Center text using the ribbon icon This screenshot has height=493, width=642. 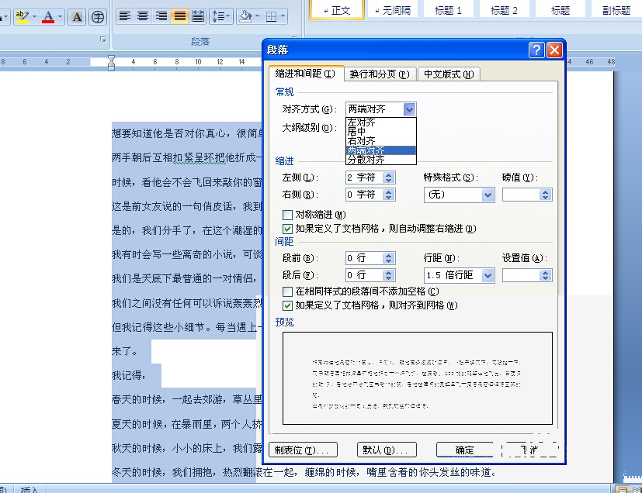click(143, 16)
